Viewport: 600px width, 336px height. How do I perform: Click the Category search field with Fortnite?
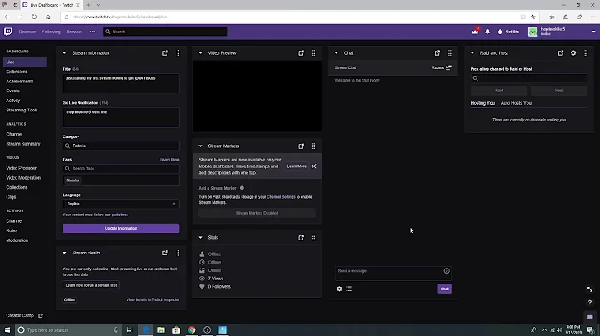121,146
